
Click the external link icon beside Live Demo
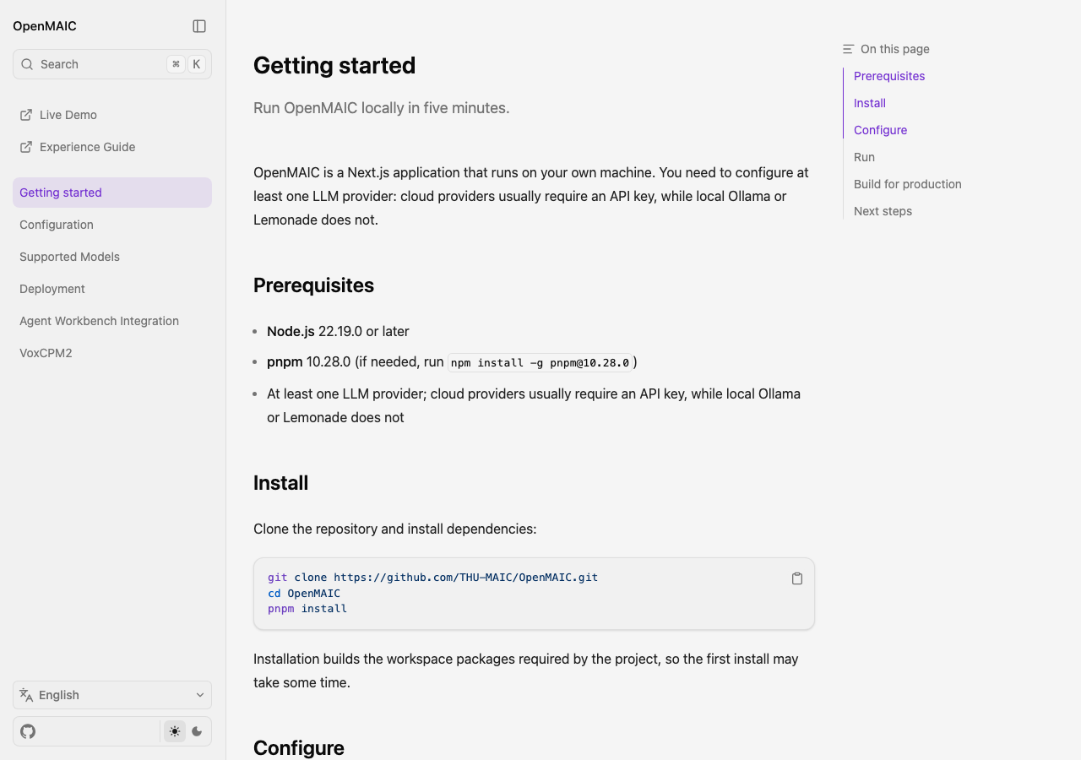pos(26,115)
